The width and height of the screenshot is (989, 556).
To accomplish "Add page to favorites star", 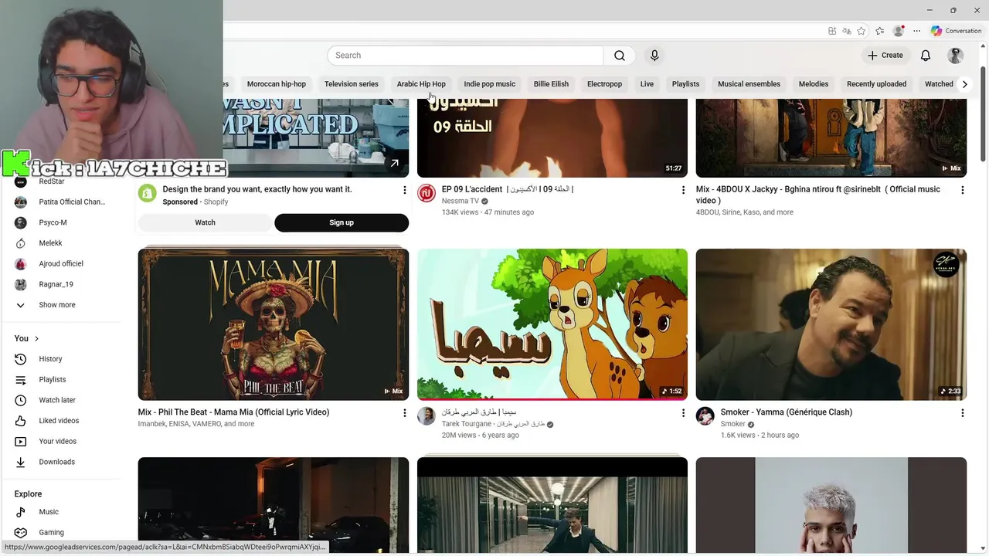I will 862,31.
